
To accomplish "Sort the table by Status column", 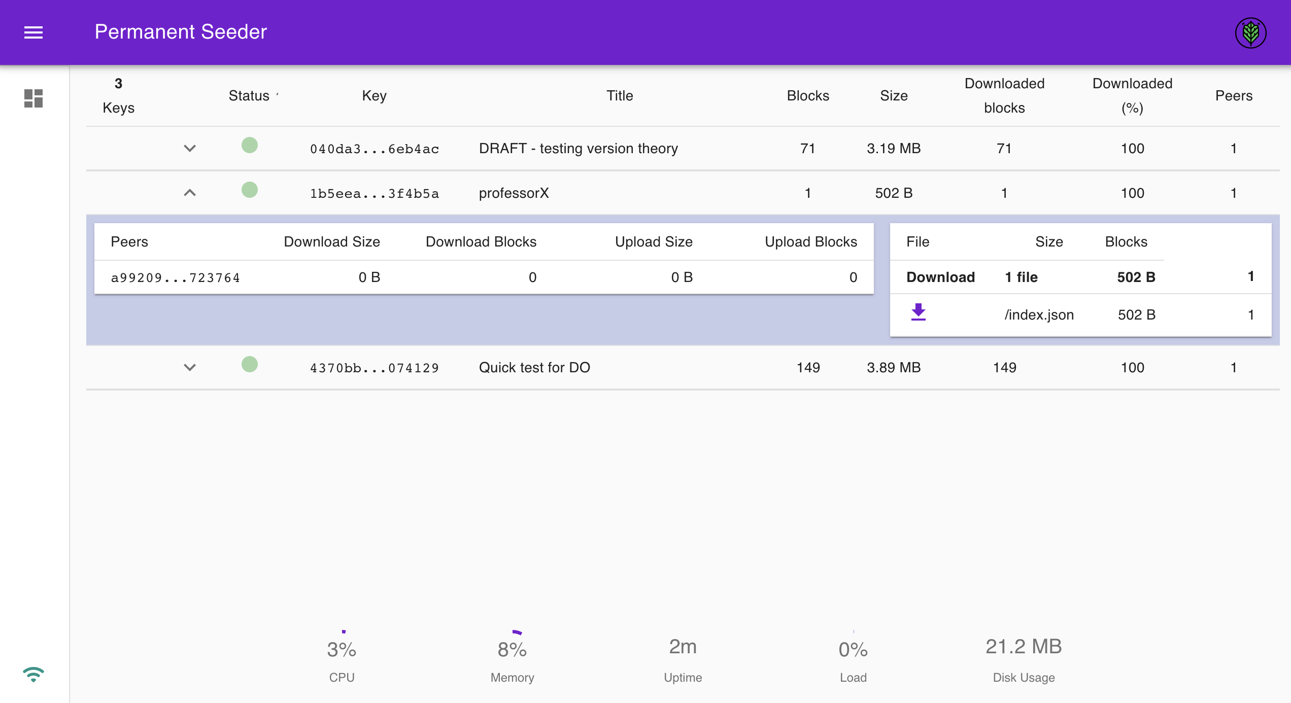I will [x=249, y=96].
